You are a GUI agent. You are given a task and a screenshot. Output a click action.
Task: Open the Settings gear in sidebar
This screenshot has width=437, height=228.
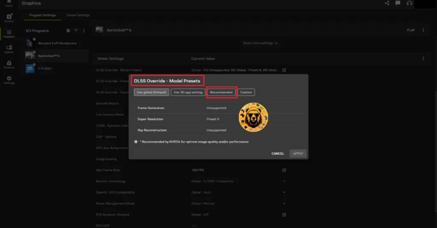[x=9, y=80]
